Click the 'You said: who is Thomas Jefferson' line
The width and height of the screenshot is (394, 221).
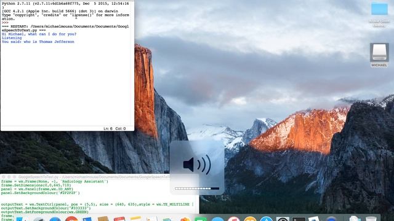point(38,42)
